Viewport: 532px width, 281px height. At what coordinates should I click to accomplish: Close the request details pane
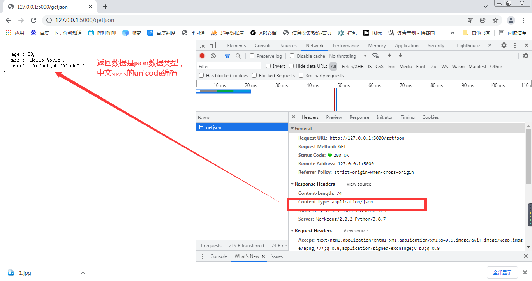click(x=294, y=117)
